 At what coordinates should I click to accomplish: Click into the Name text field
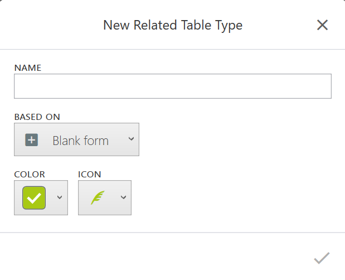click(x=172, y=86)
